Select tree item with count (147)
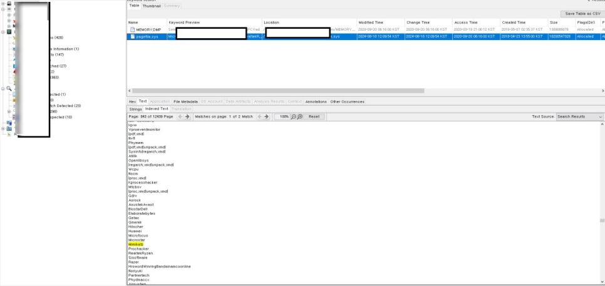 click(x=57, y=54)
